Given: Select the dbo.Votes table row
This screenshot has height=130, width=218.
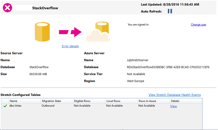Looking at the screenshot, I should (15, 106).
